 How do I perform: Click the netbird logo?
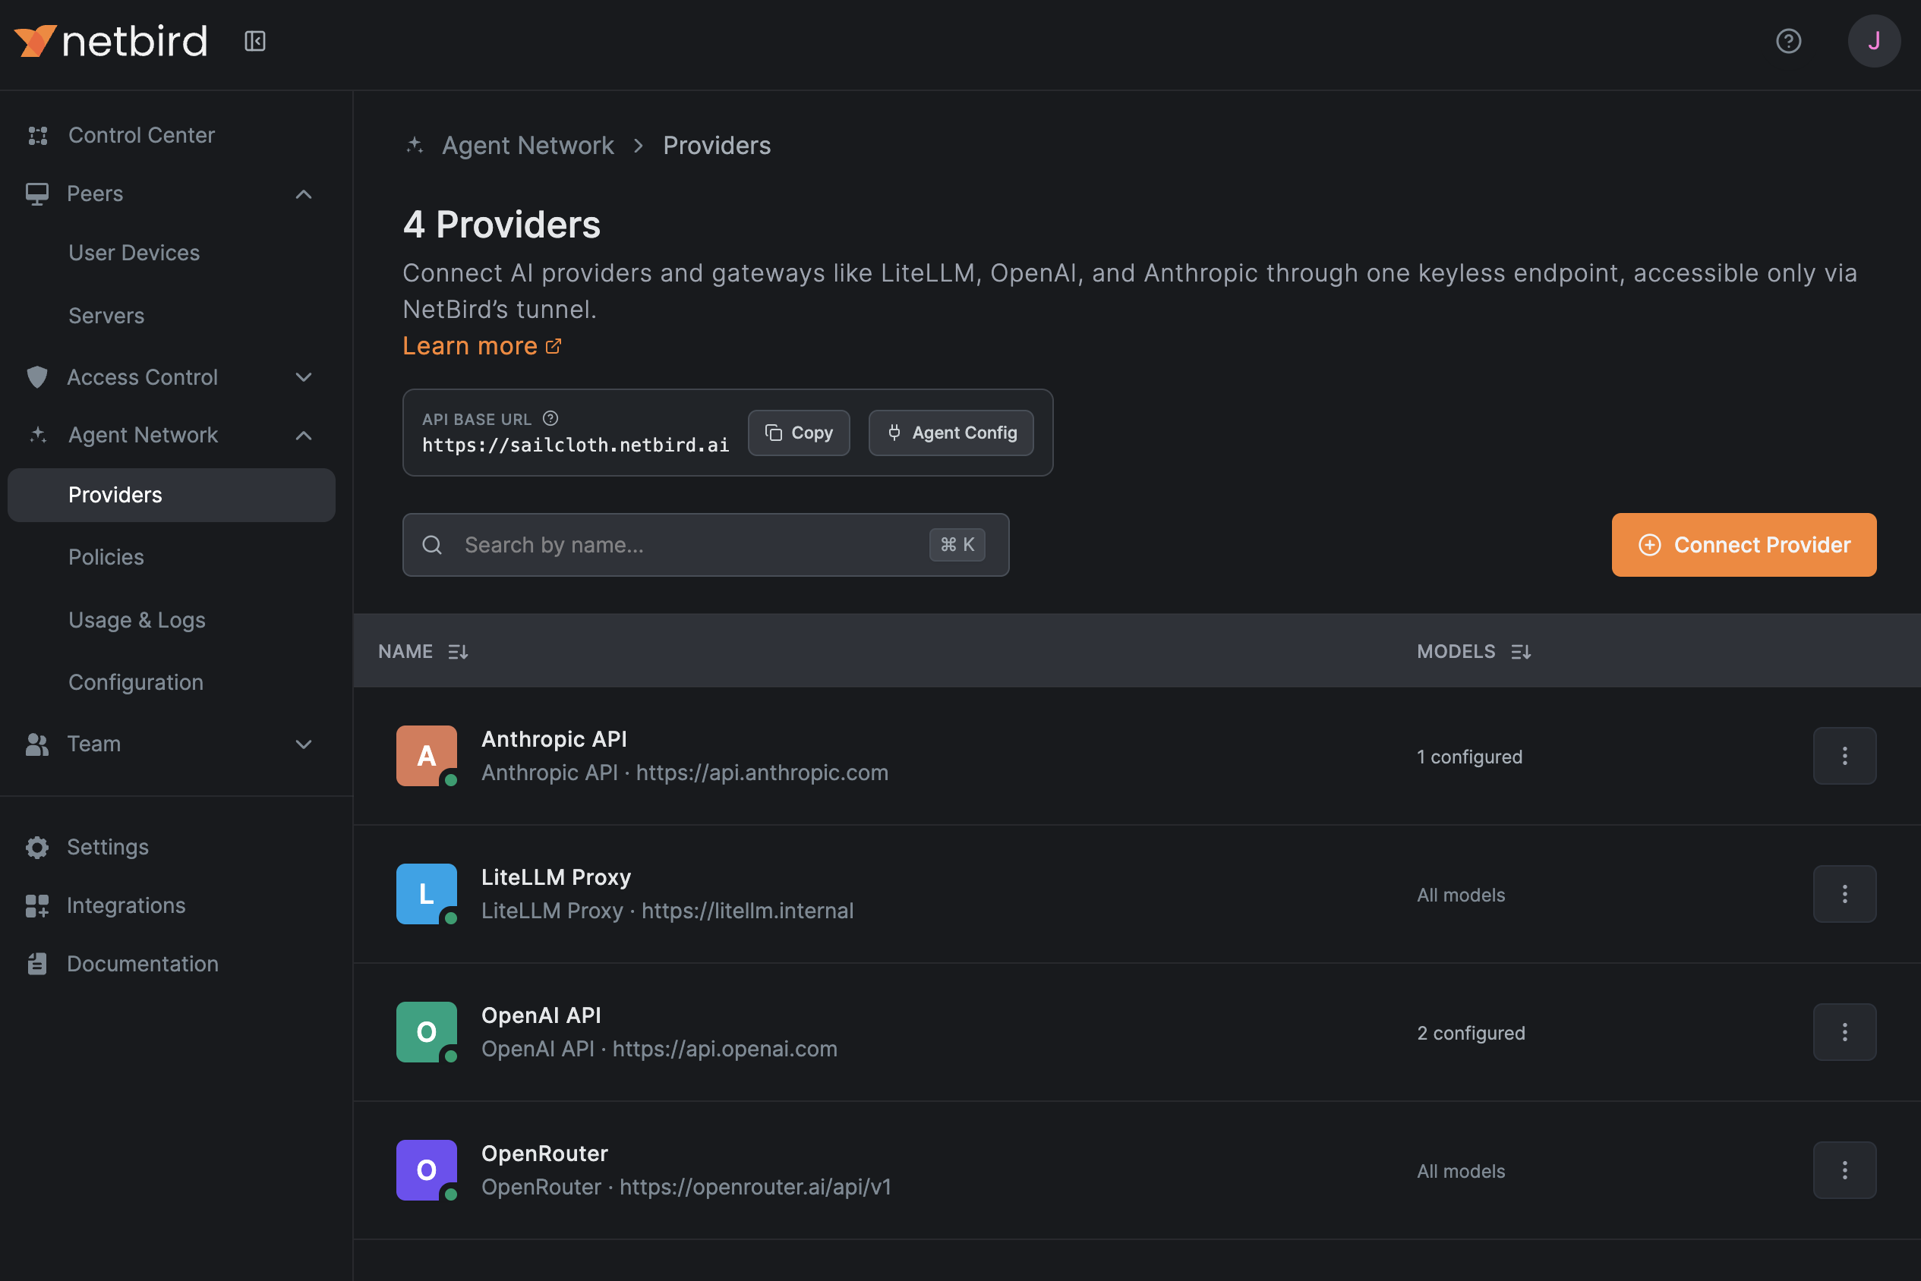110,41
